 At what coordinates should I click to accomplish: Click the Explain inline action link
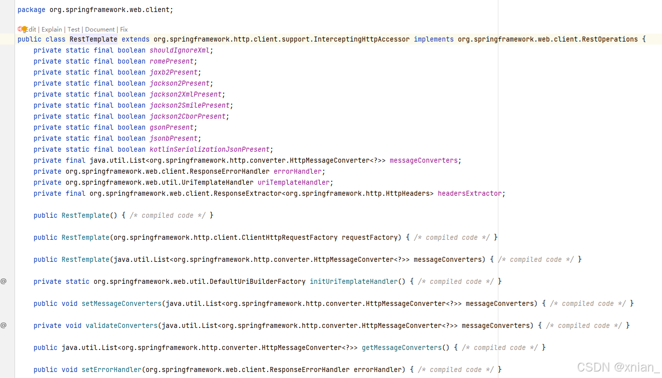click(x=52, y=29)
